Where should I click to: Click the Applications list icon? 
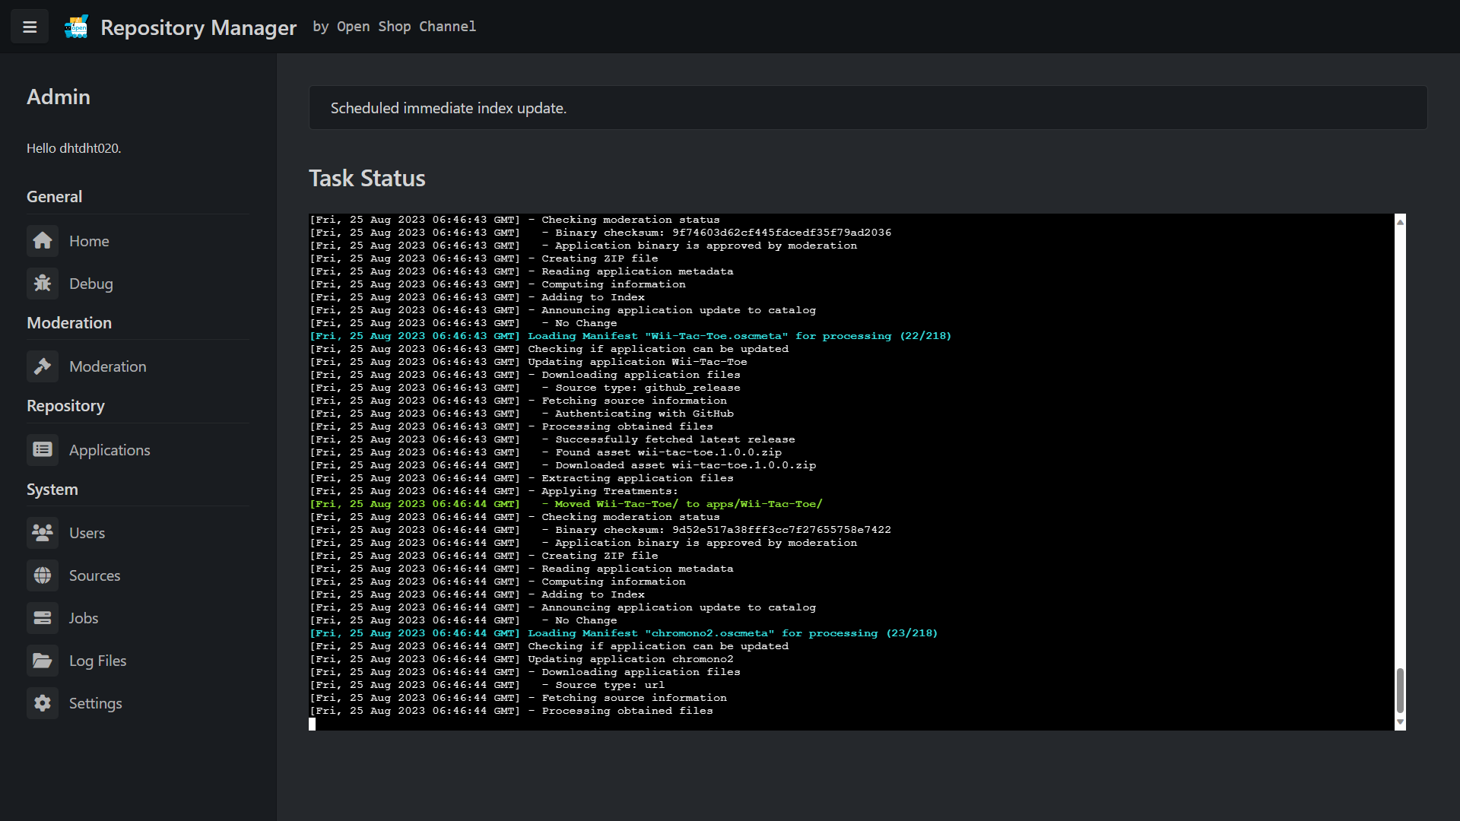click(43, 450)
